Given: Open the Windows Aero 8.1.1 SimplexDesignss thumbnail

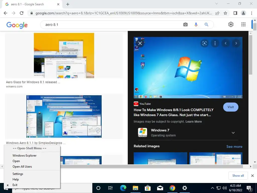Looking at the screenshot, I should (64, 116).
